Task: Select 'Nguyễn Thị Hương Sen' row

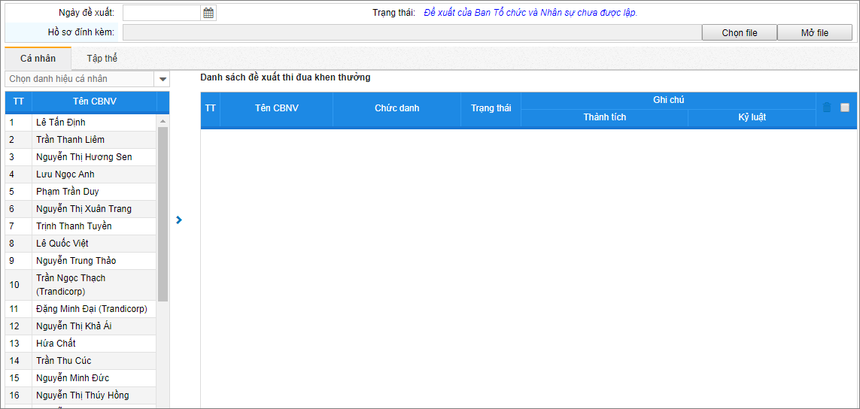Action: (81, 157)
